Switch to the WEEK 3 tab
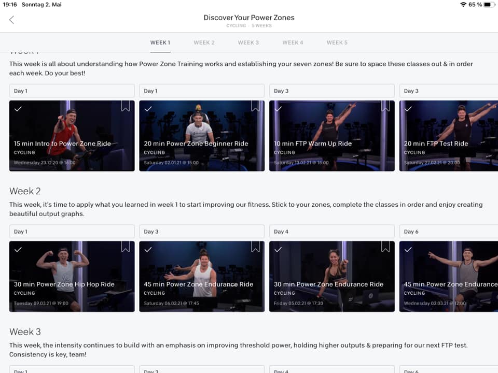The width and height of the screenshot is (498, 373). pyautogui.click(x=248, y=42)
